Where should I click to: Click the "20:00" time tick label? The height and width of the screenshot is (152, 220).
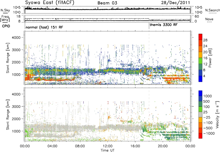[163, 146]
